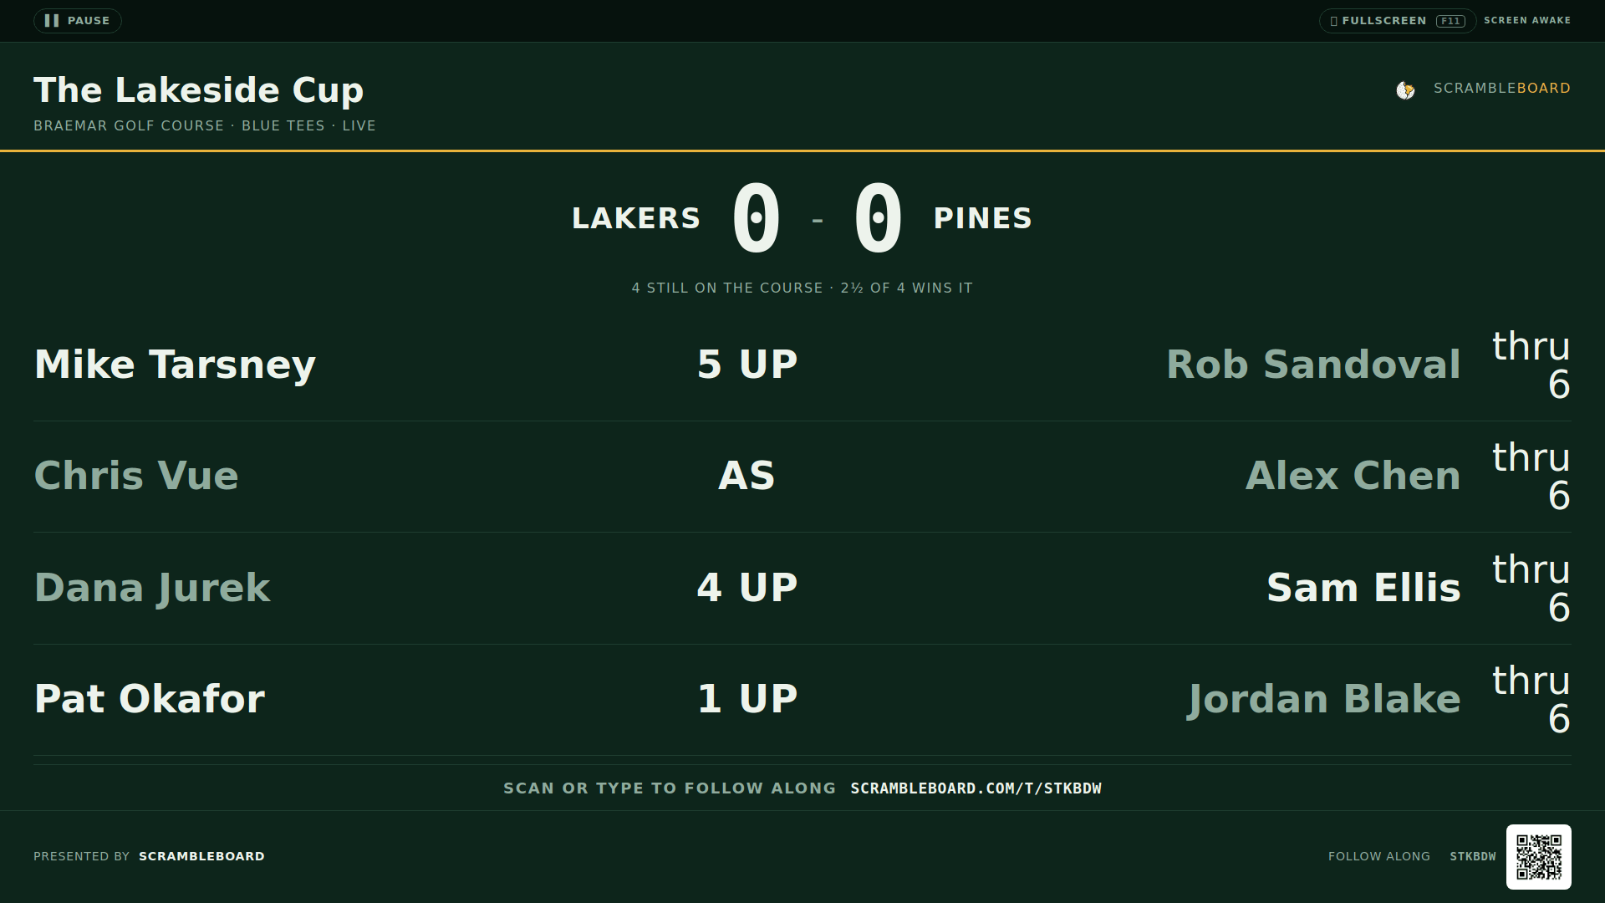Select Pat Okafor's name
The height and width of the screenshot is (903, 1605).
coord(150,700)
